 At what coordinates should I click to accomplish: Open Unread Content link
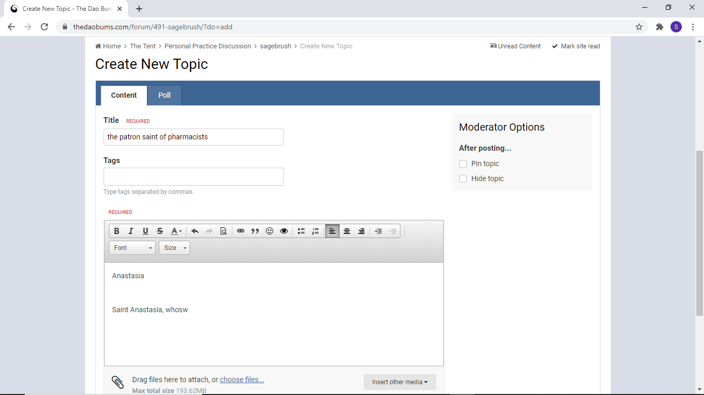click(515, 46)
